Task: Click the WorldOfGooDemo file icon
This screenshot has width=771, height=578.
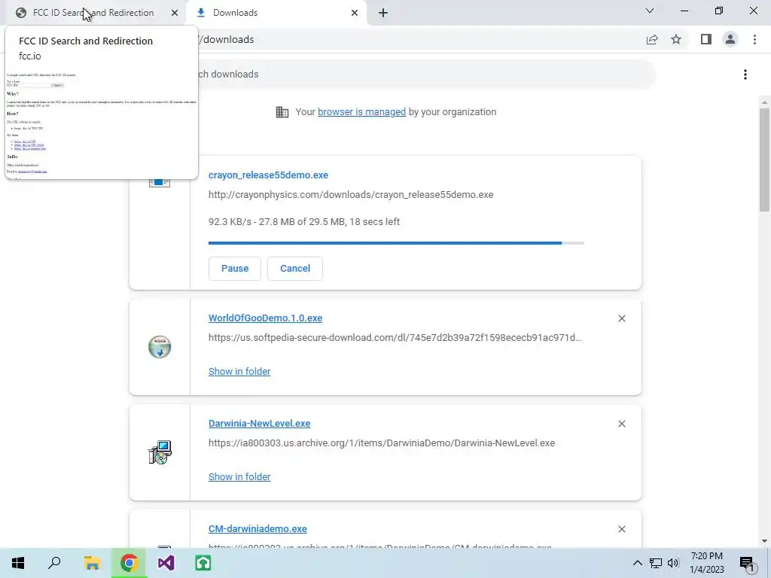Action: (x=160, y=347)
